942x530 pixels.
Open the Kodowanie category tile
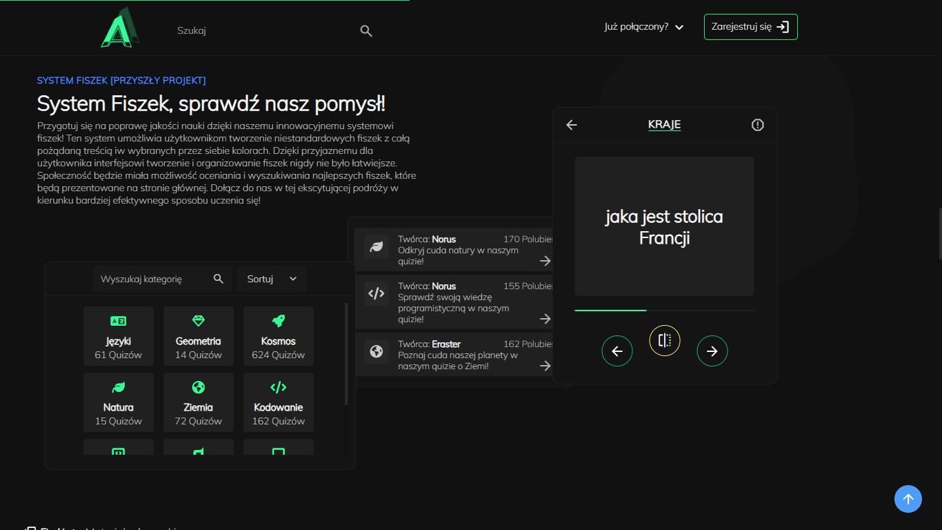(279, 404)
